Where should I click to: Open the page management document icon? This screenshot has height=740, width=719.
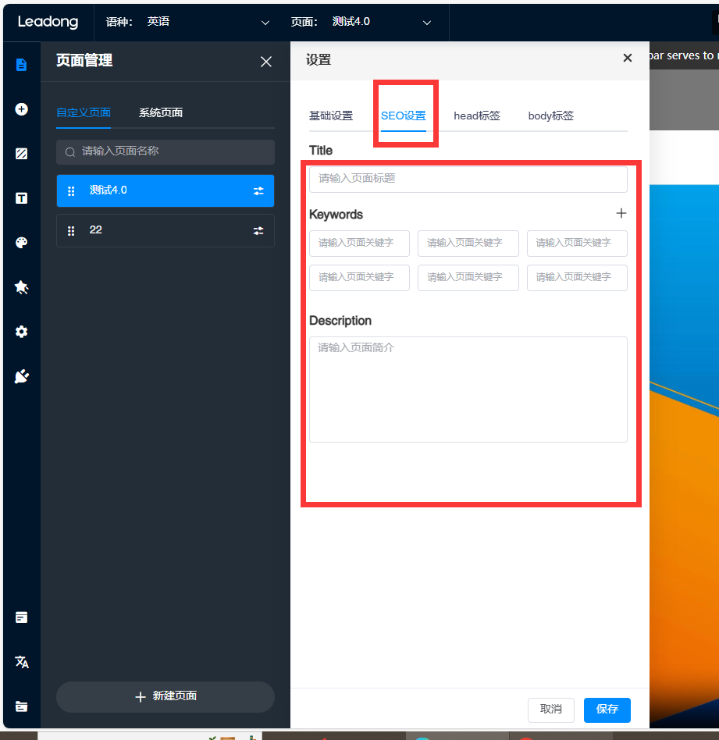click(x=21, y=65)
